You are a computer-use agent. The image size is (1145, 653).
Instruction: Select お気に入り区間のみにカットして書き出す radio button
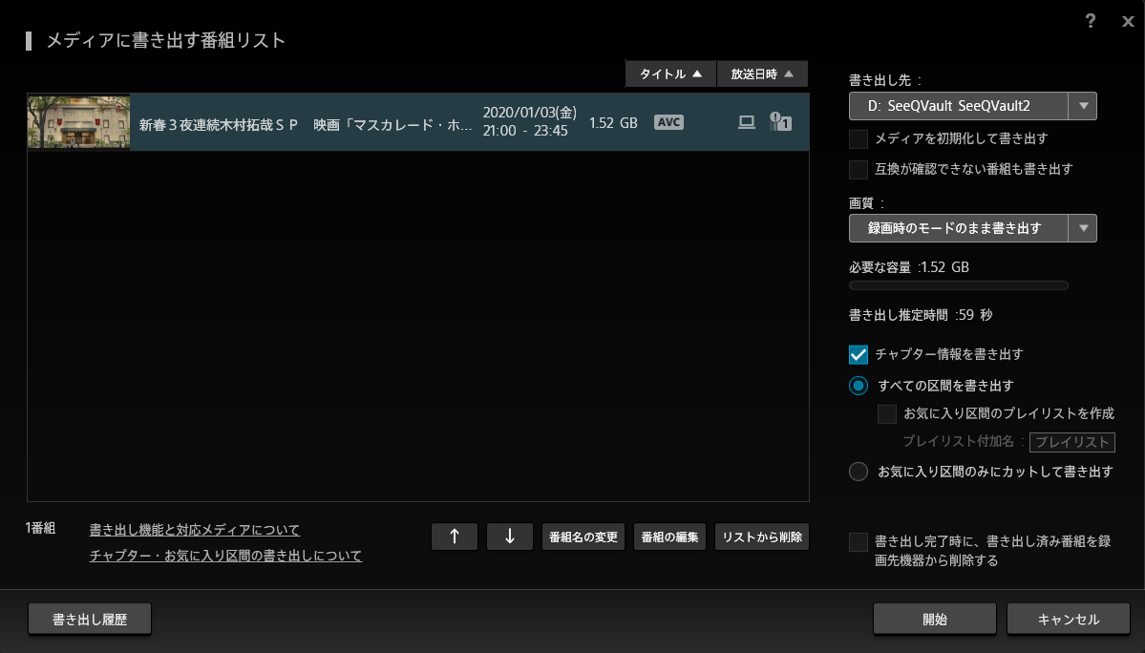859,472
